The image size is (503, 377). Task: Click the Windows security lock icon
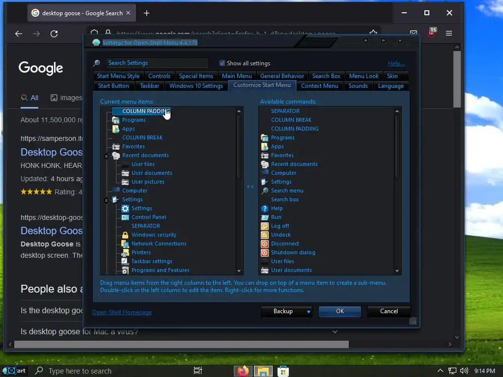click(x=125, y=235)
